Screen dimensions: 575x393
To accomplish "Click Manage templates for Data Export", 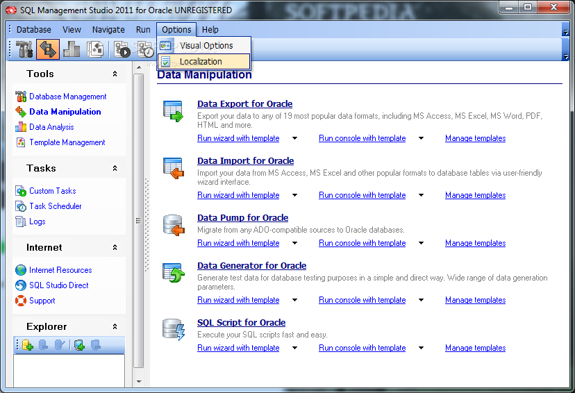I will pos(475,138).
